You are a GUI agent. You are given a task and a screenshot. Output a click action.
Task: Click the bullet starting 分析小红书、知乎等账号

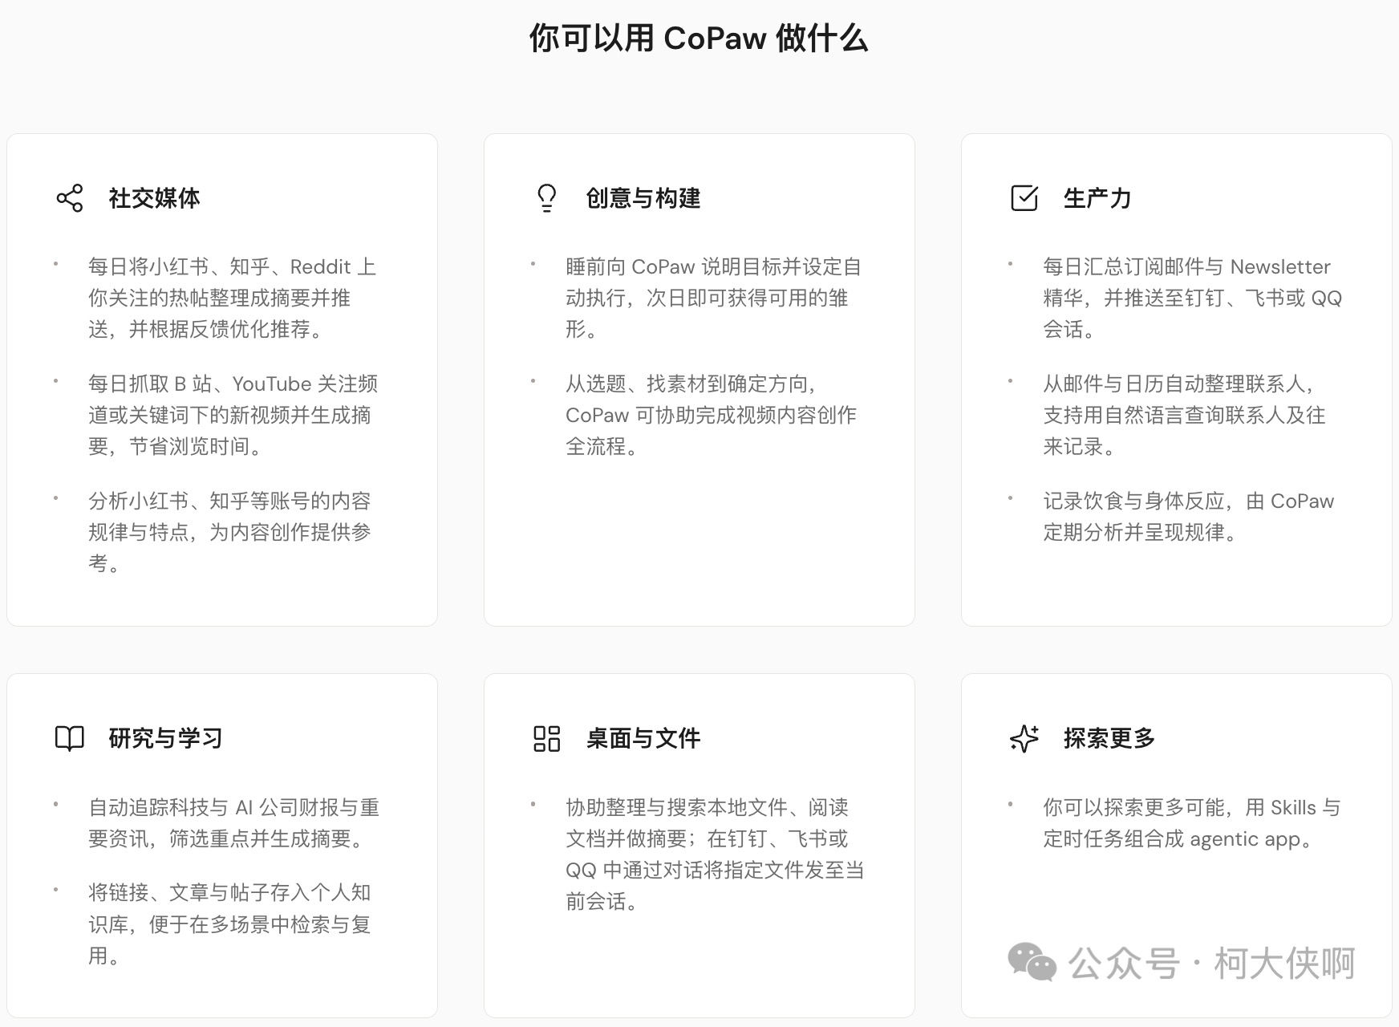[x=230, y=532]
